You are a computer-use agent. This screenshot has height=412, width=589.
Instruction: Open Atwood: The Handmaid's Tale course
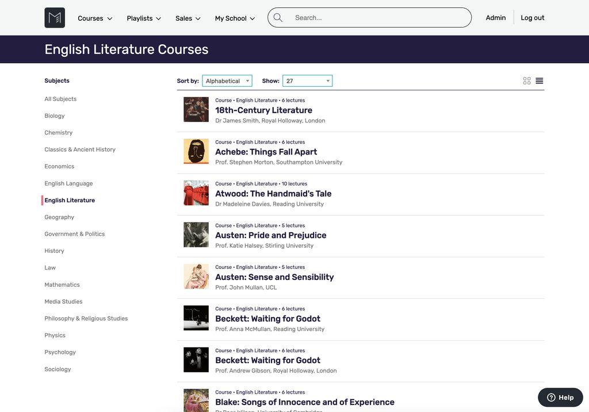tap(273, 194)
